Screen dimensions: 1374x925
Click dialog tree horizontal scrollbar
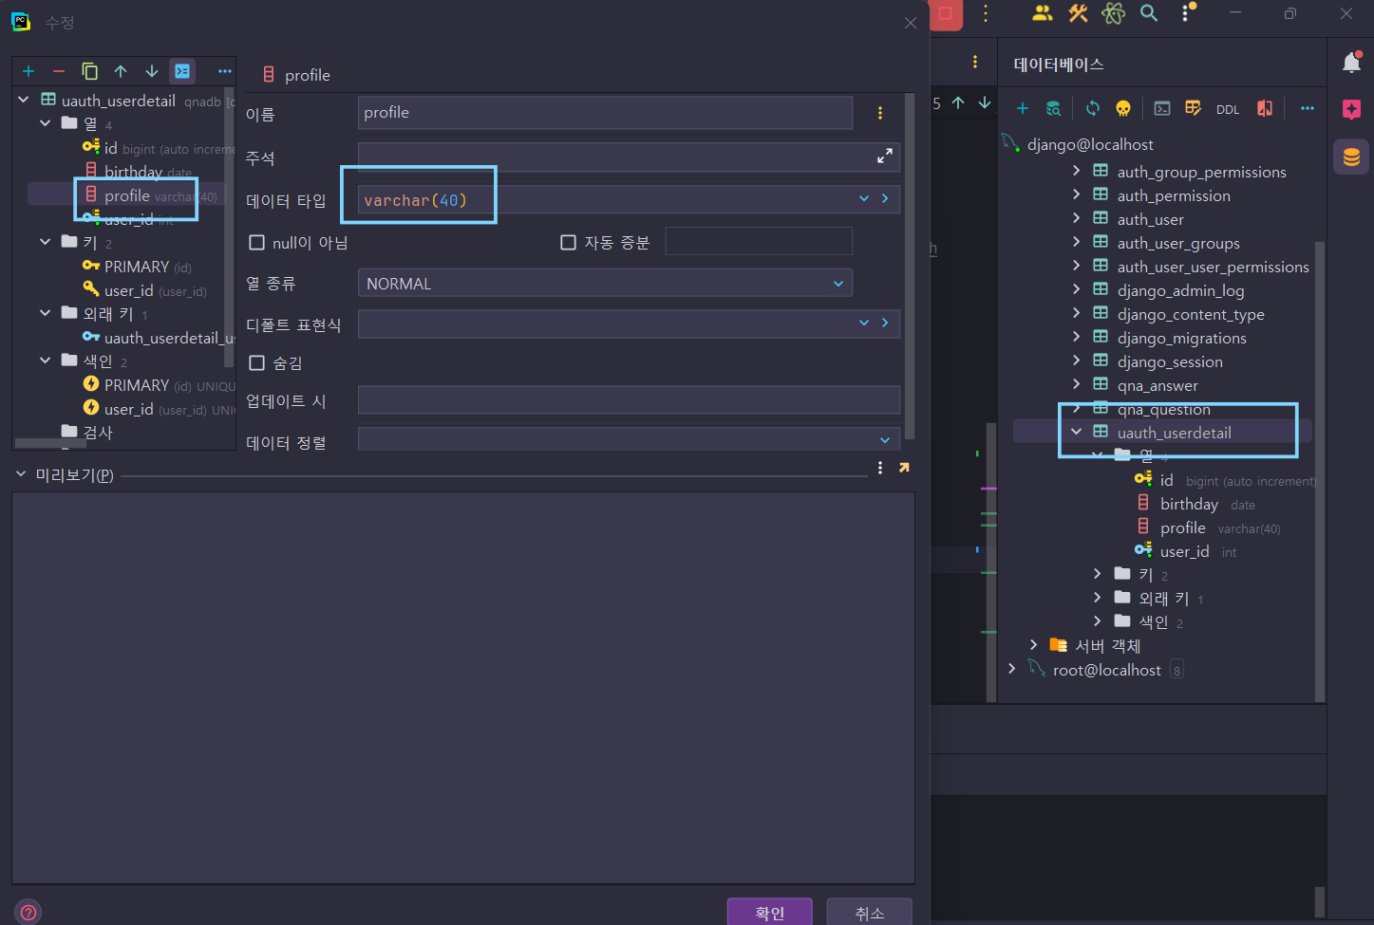click(49, 442)
